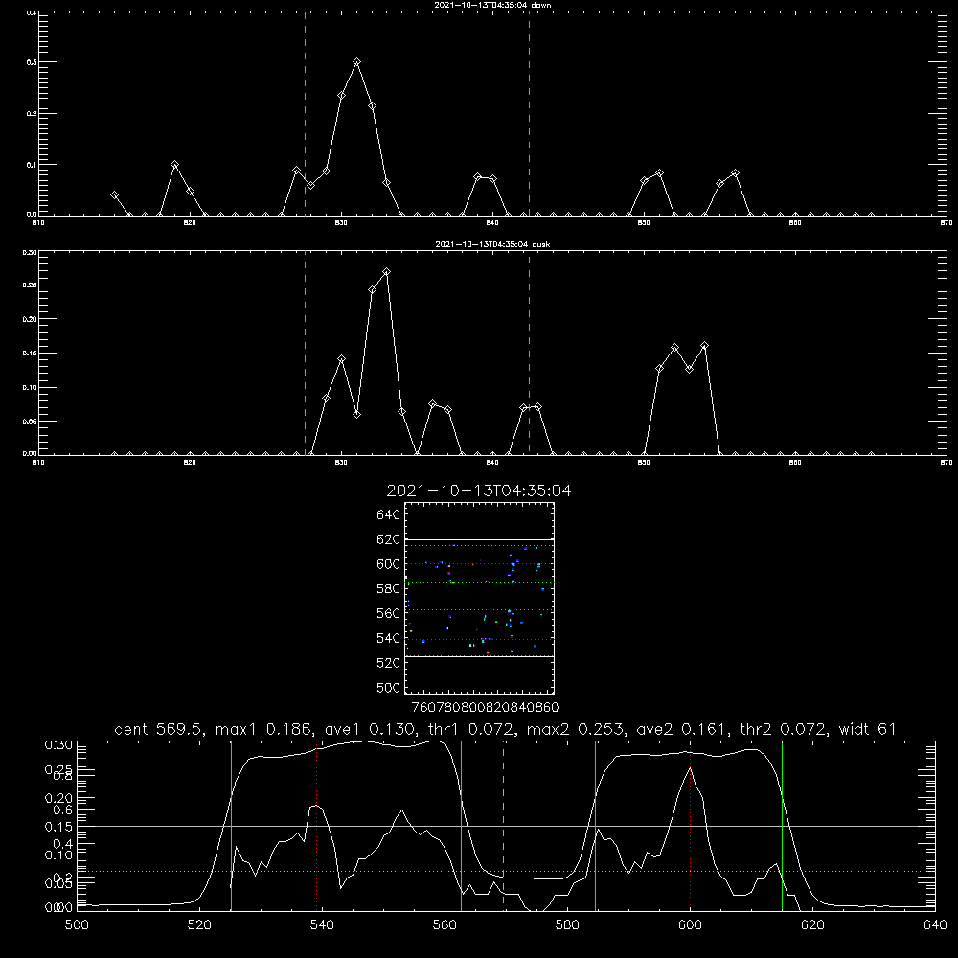Select the "cent 569.5" value in the stats header

(x=159, y=729)
